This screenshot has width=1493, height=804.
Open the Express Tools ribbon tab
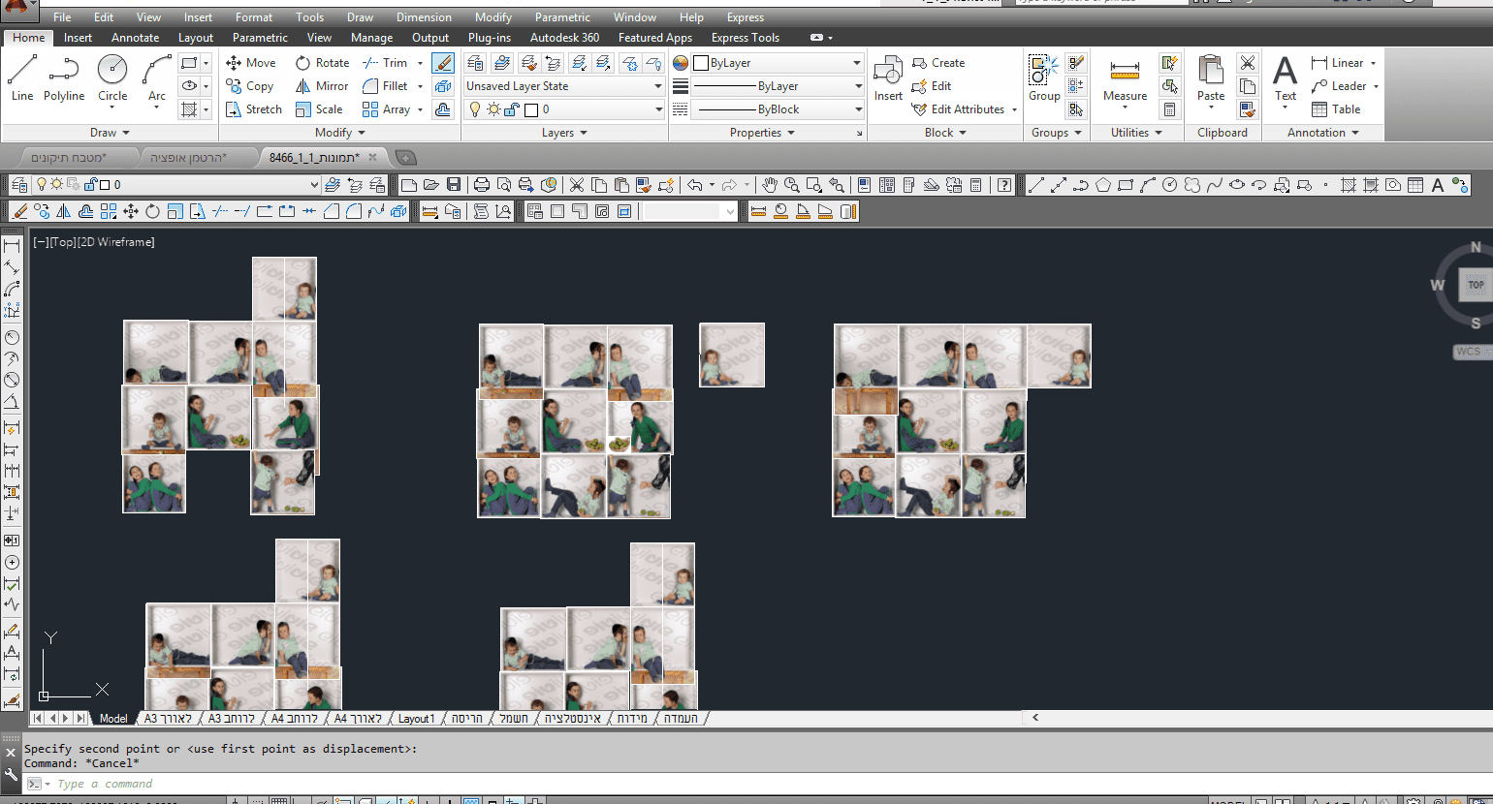[x=745, y=38]
